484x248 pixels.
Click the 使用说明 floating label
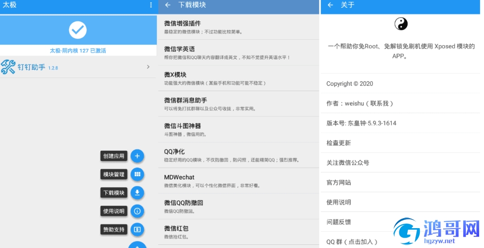(x=114, y=211)
